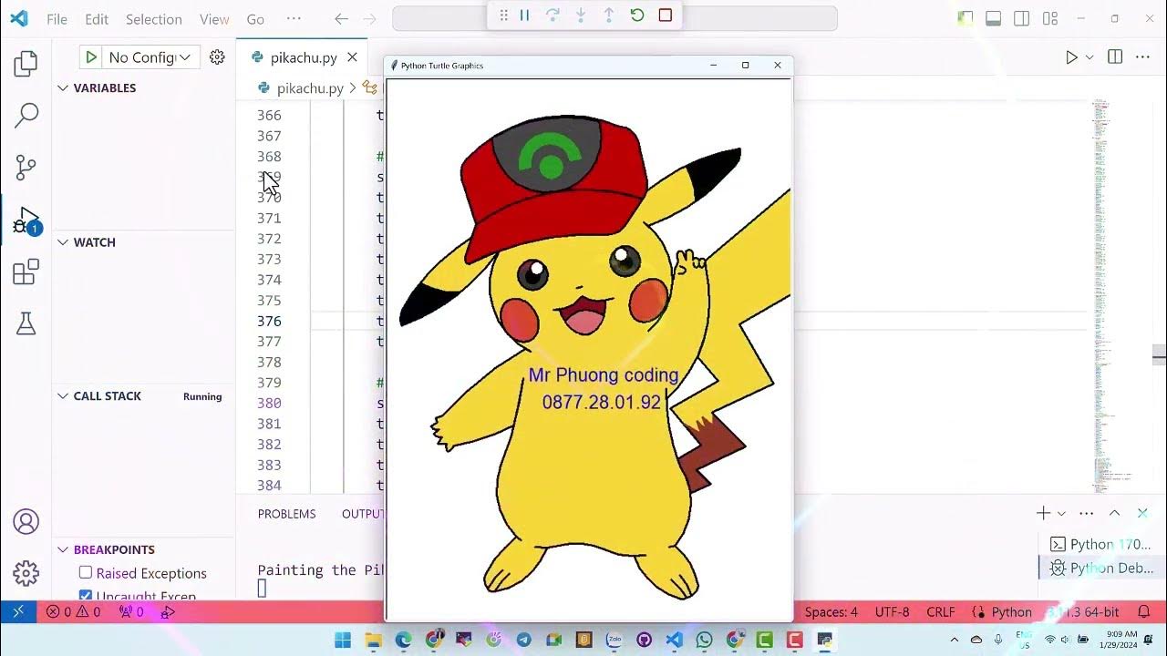Screen dimensions: 1167x656
Task: Open panel More Actions ellipsis
Action: tap(1086, 514)
